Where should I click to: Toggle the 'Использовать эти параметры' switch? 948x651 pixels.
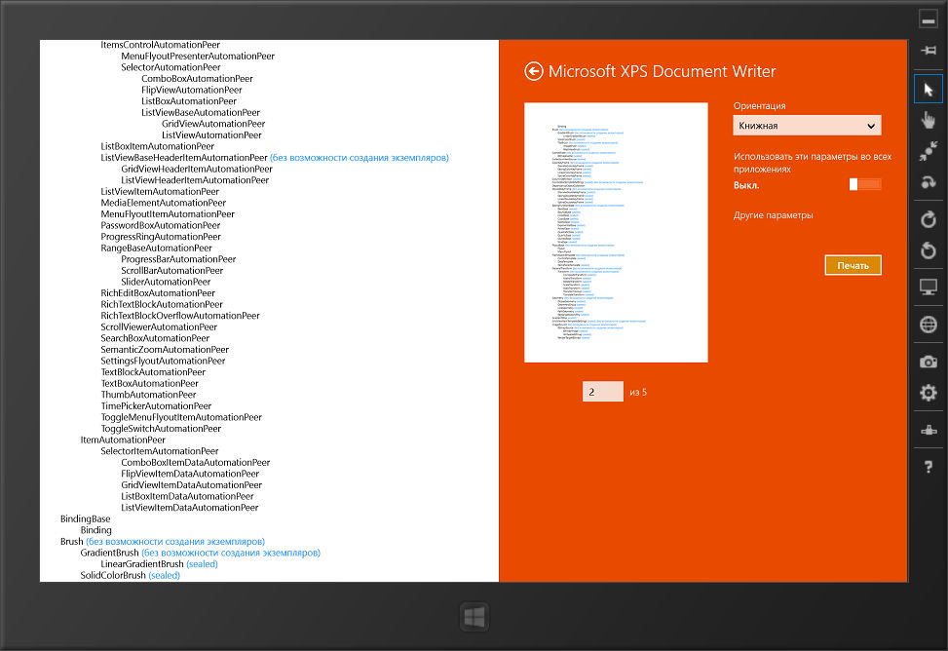coord(865,184)
